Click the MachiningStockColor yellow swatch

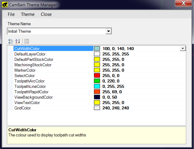pos(97,65)
